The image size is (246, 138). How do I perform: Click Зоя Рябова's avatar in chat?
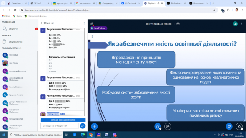tap(43, 114)
